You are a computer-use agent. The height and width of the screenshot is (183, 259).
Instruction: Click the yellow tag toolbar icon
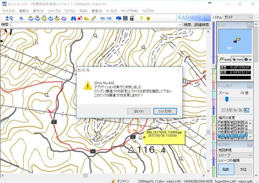tap(86, 19)
